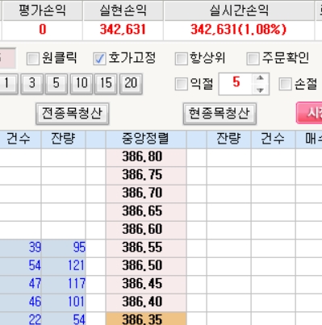
Task: Select quantity button 3
Action: point(32,83)
